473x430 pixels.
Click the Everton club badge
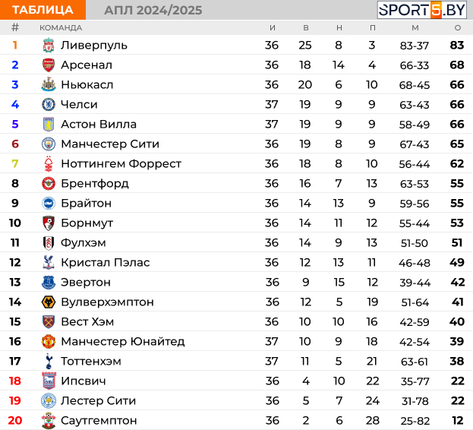[49, 283]
